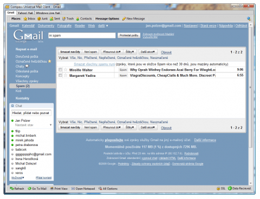Screen dimensions: 260x199
Task: Open chat with michal.limberk
Action: pyautogui.click(x=26, y=136)
